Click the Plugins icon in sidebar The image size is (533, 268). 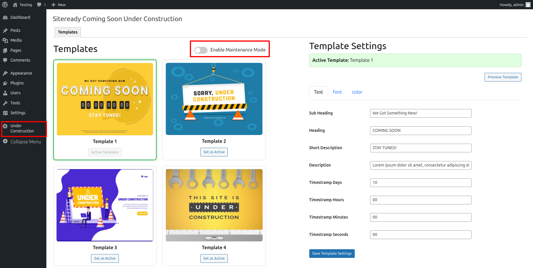click(5, 83)
